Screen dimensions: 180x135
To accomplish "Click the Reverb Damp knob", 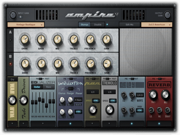I will pyautogui.click(x=167, y=110).
